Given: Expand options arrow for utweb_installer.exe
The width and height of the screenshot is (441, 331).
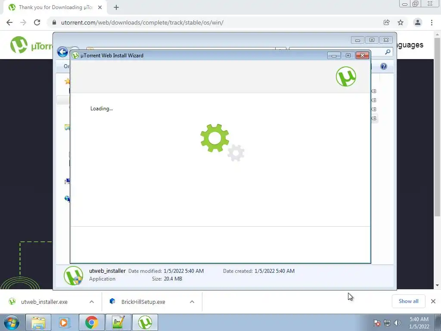Looking at the screenshot, I should click(x=92, y=302).
